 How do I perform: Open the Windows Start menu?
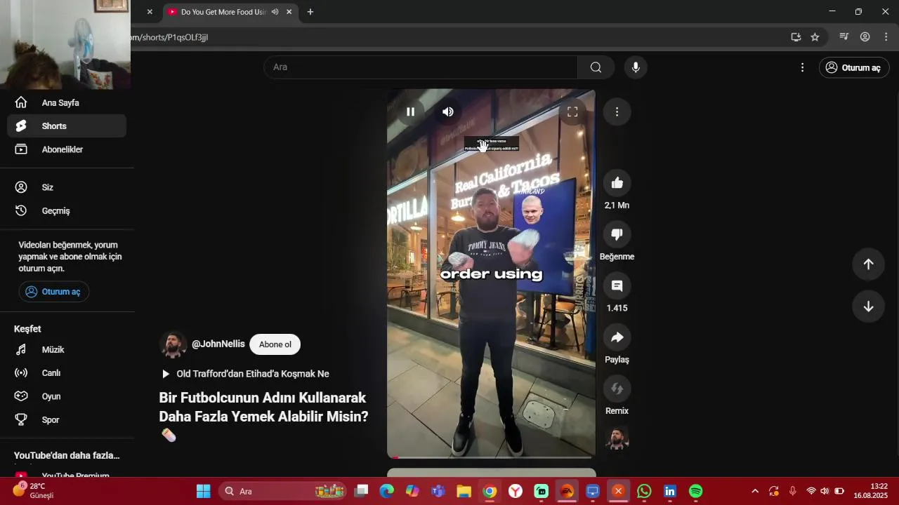pyautogui.click(x=203, y=491)
